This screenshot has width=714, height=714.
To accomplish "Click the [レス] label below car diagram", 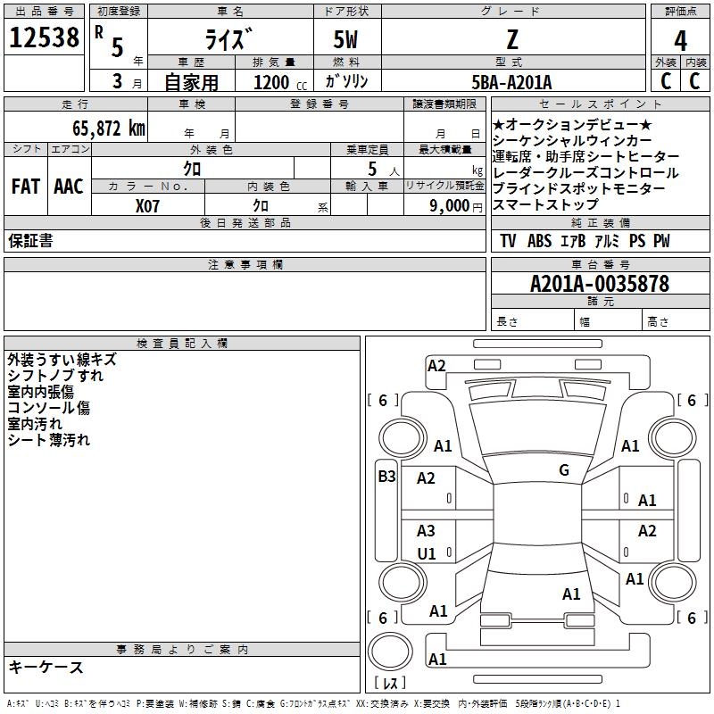I will [x=391, y=684].
